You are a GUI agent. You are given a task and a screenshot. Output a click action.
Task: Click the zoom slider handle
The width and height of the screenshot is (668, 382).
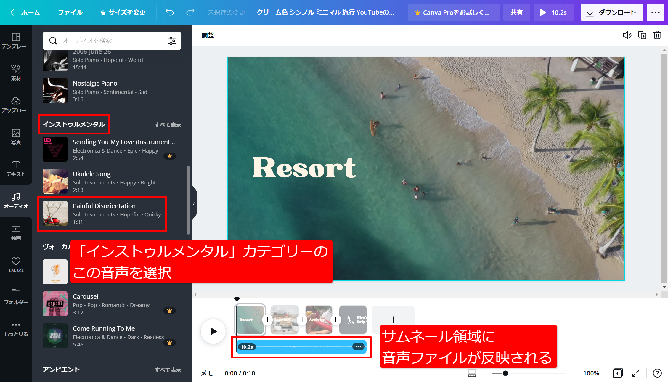[x=505, y=373]
